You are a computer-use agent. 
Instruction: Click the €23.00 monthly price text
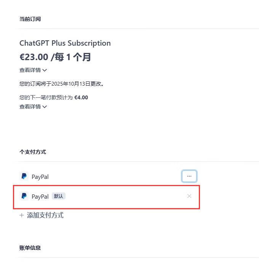click(x=55, y=57)
